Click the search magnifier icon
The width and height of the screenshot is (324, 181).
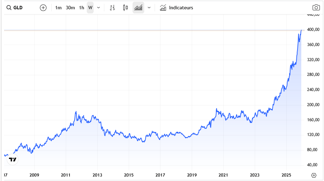coord(9,8)
